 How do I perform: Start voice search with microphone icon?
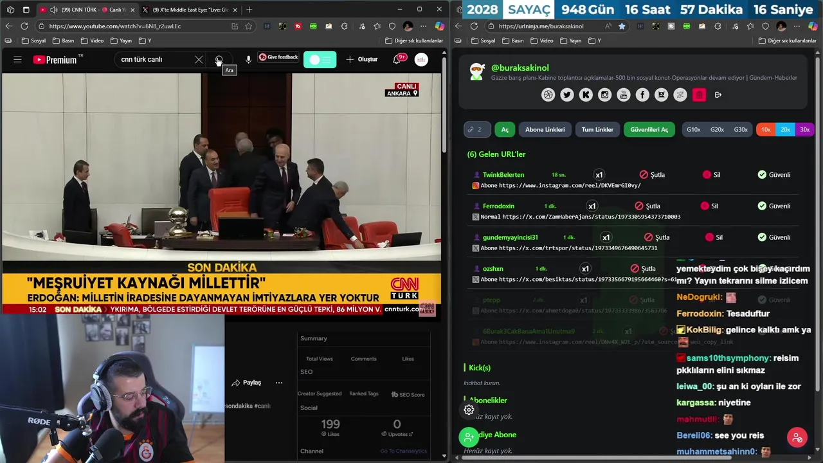248,59
